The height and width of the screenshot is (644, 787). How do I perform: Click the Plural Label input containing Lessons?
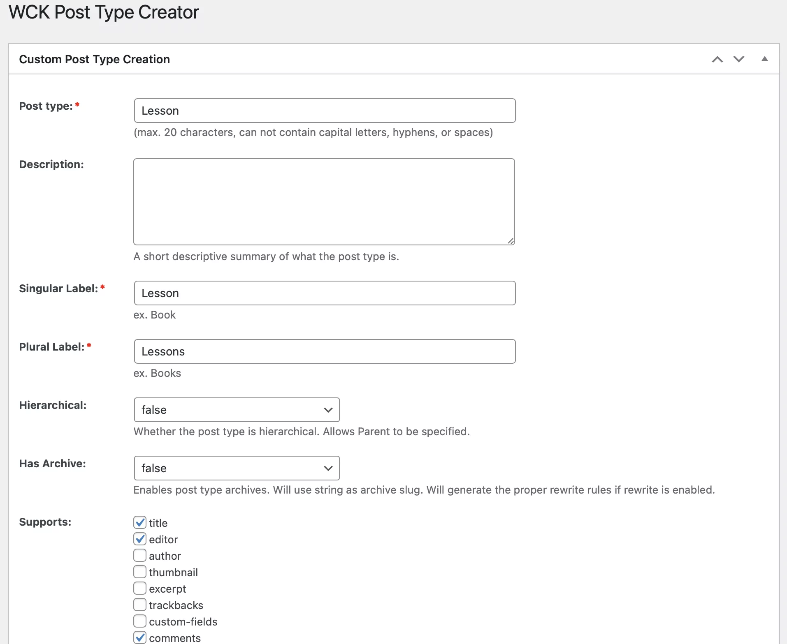click(325, 351)
